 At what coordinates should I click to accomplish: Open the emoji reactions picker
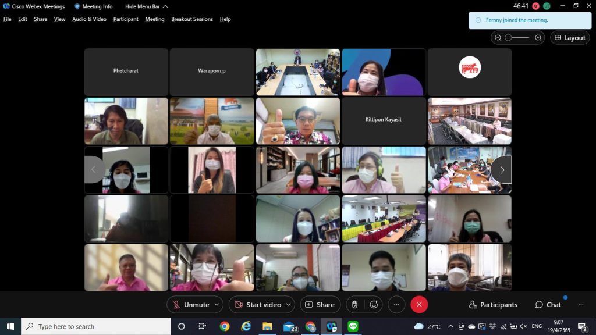[x=374, y=304]
